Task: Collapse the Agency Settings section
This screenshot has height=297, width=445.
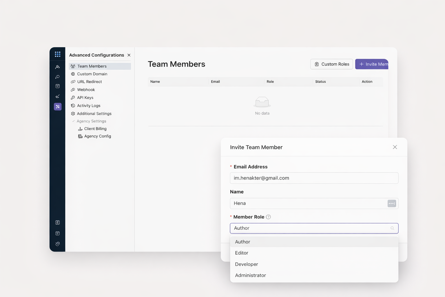Action: click(74, 121)
